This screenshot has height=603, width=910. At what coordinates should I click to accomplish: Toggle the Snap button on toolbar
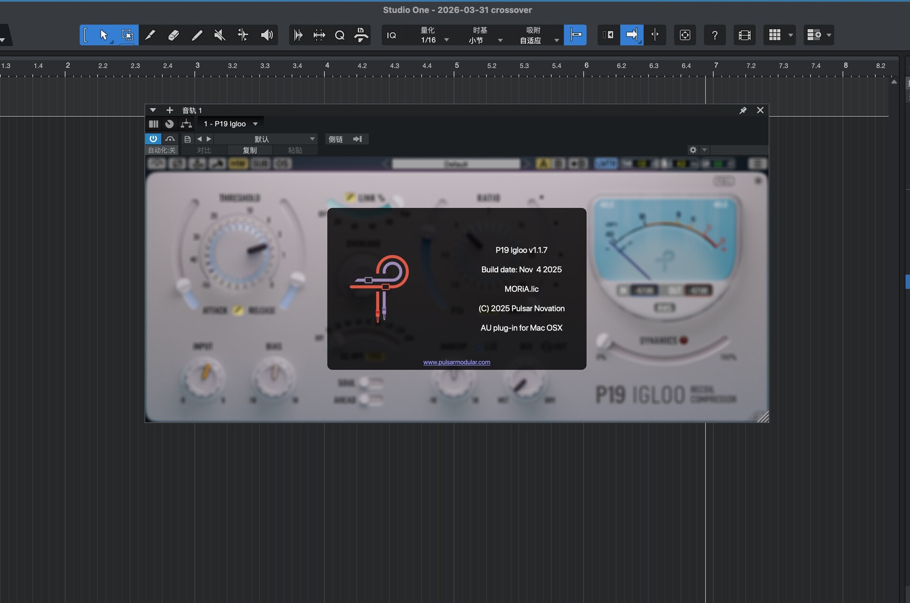tap(575, 35)
